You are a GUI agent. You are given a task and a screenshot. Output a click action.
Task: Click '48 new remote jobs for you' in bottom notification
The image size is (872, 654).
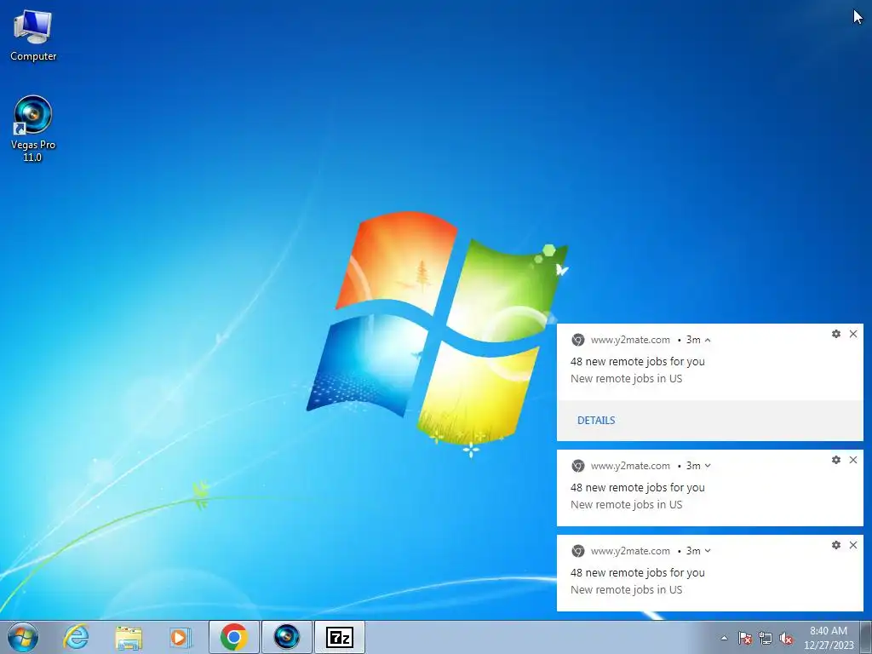coord(637,573)
